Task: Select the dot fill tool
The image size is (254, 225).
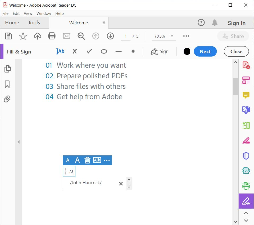Action: point(133,51)
